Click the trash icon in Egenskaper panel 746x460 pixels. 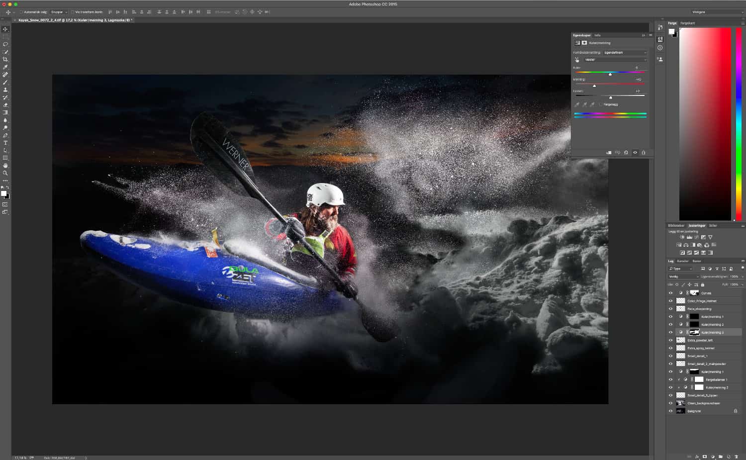tap(644, 153)
